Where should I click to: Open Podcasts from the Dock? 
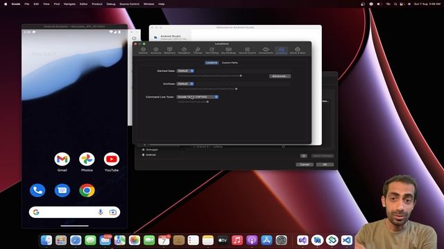(252, 240)
